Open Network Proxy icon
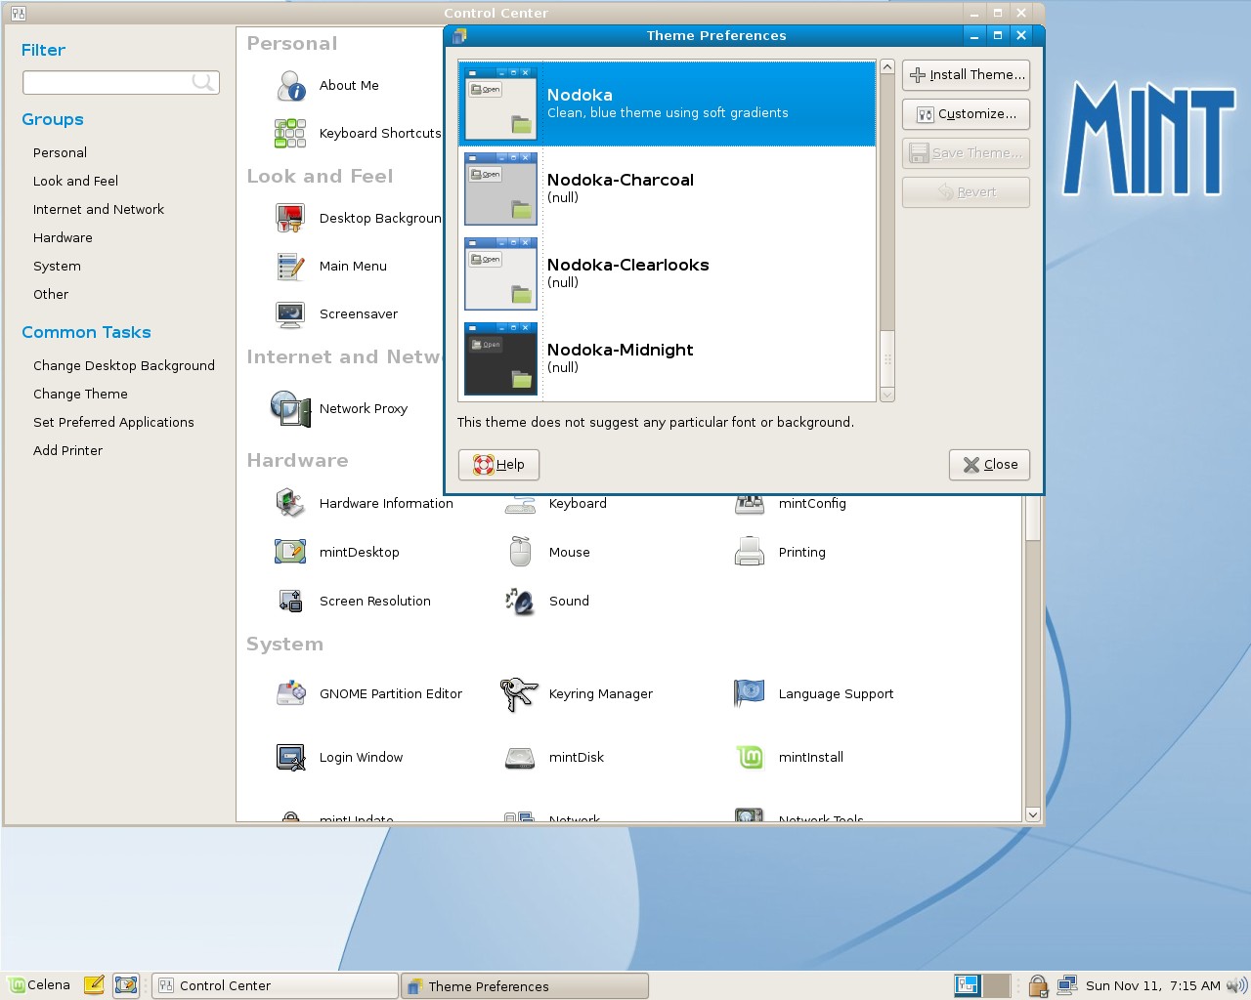This screenshot has height=1000, width=1251. click(x=290, y=408)
